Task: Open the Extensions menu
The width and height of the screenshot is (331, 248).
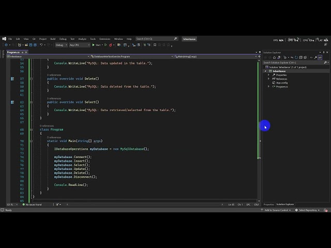Action: click(x=104, y=39)
